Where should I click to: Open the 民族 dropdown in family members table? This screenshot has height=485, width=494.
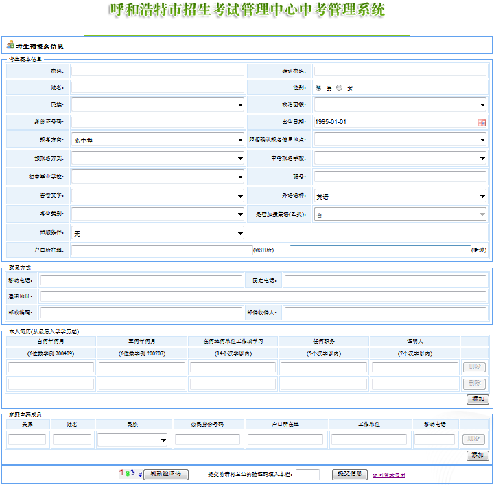pos(133,440)
